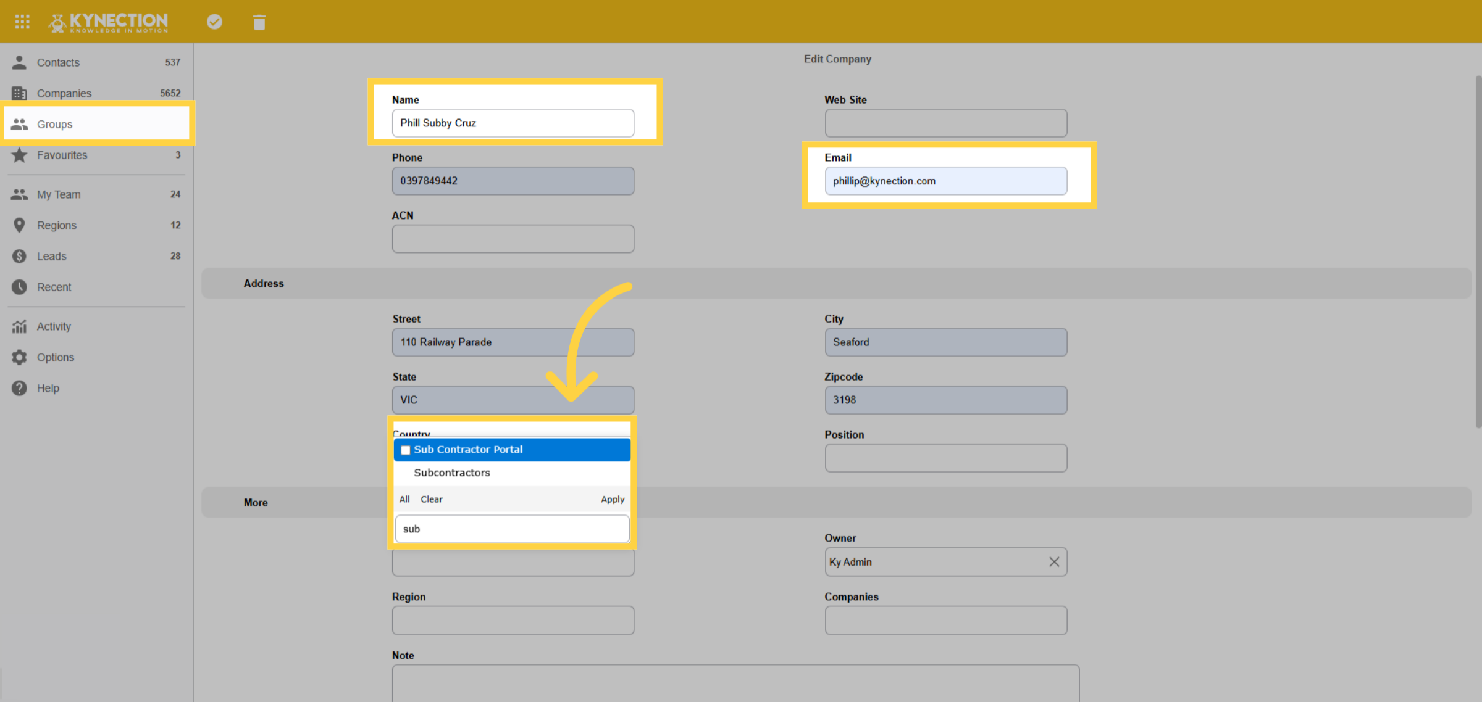
Task: Open the Activity menu item
Action: [x=96, y=326]
